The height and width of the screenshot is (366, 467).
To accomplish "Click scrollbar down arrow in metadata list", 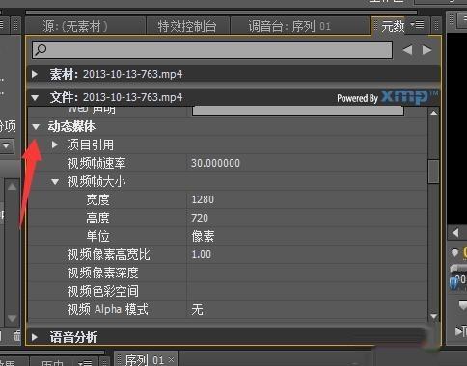I will click(x=434, y=317).
